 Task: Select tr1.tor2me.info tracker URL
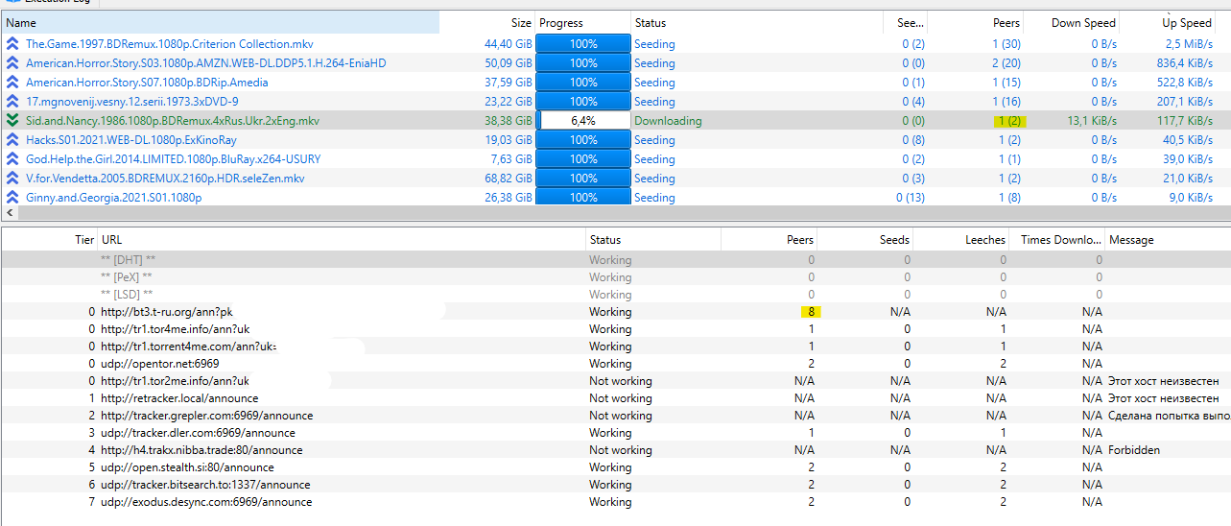point(176,381)
